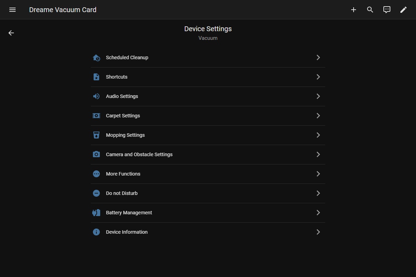
Task: Open the Scheduled Cleanup menu entry
Action: click(208, 57)
